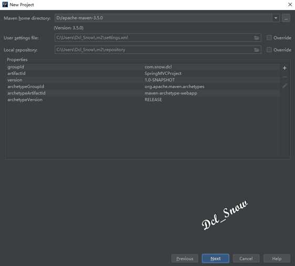295x266 pixels.
Task: Browse for the user settings file via its folder icon
Action: point(257,38)
